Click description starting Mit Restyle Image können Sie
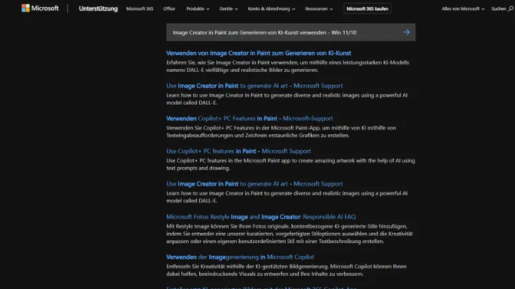 click(289, 234)
